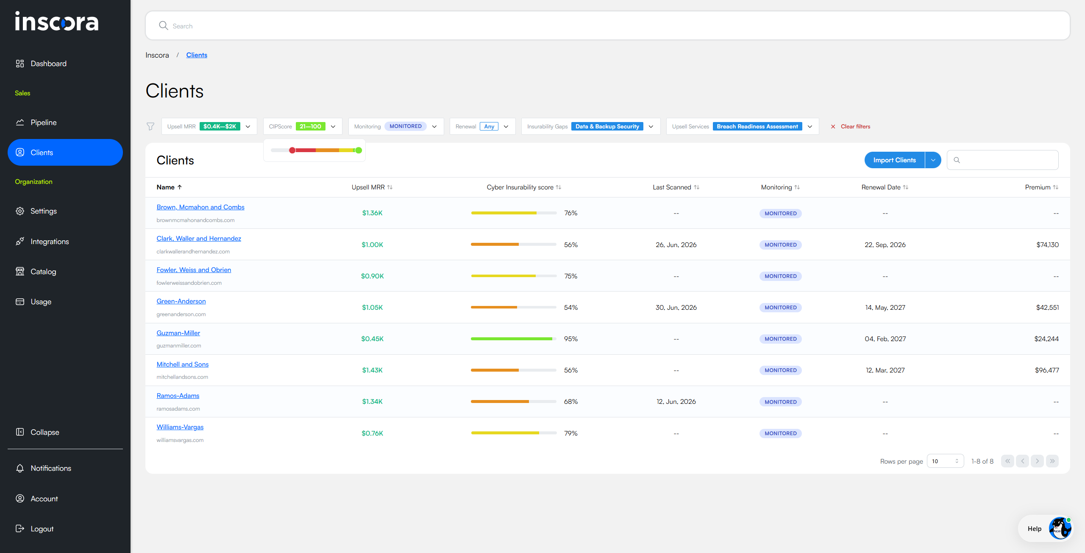Click the Settings gear icon

(20, 211)
